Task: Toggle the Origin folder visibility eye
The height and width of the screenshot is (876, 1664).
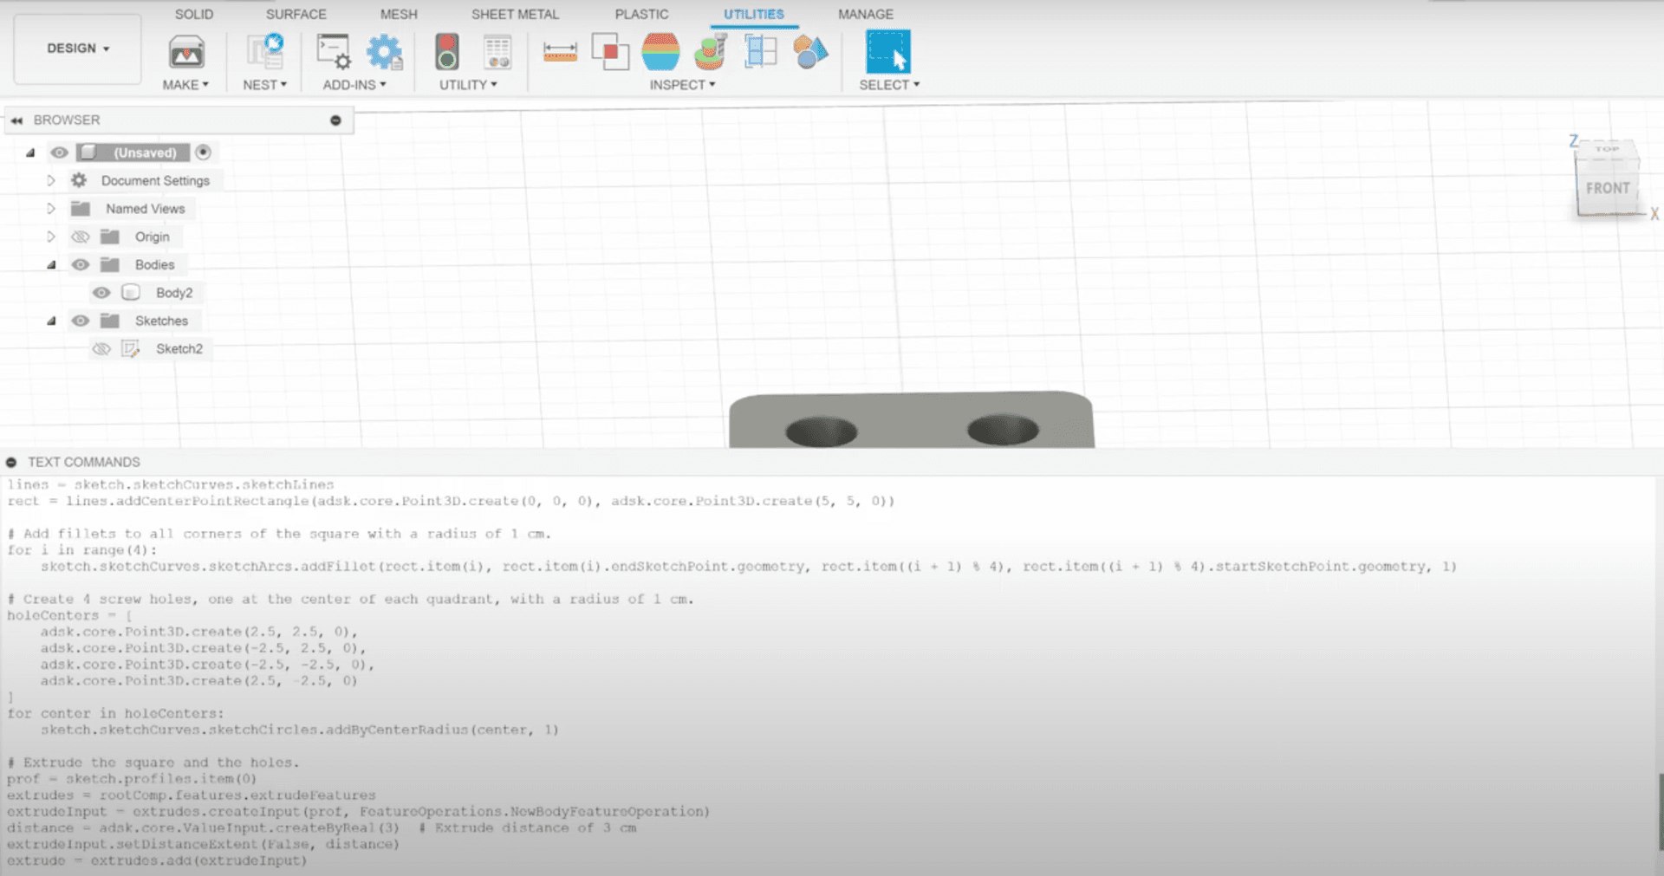Action: (x=81, y=237)
